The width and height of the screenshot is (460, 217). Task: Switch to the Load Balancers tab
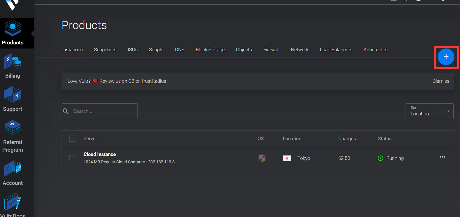pos(336,50)
